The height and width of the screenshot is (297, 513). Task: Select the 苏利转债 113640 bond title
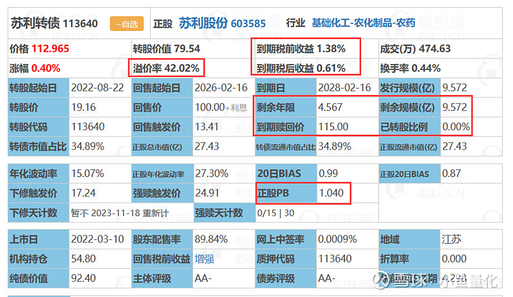(55, 23)
